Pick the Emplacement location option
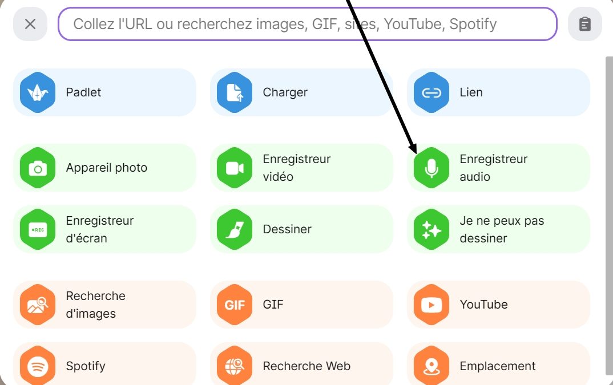The image size is (613, 385). pos(498,364)
